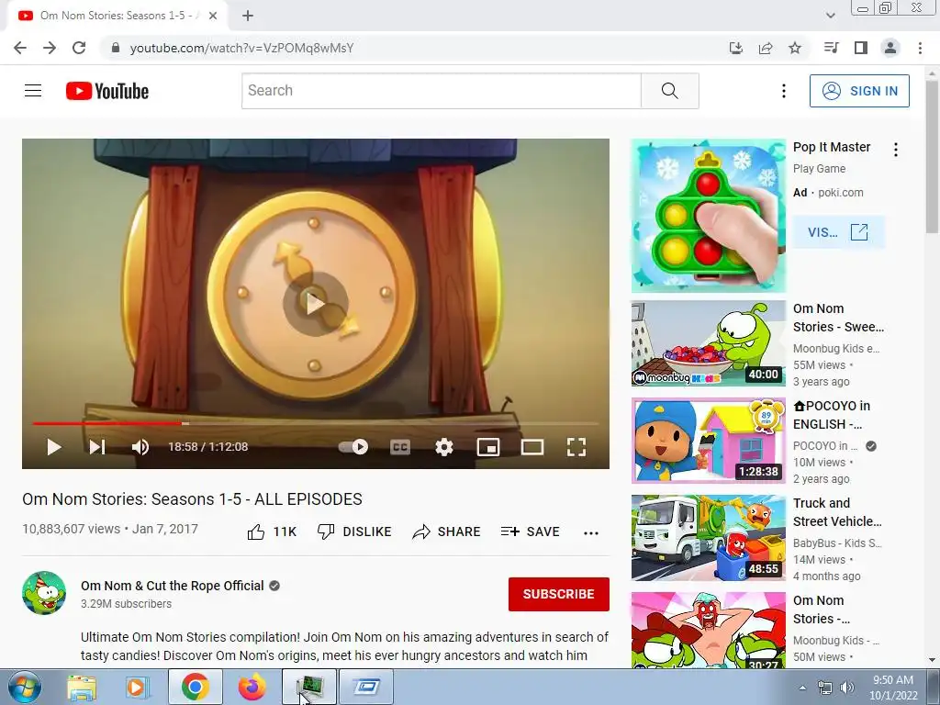Open the media control icon in Chrome toolbar
Viewport: 940px width, 705px height.
tap(831, 48)
